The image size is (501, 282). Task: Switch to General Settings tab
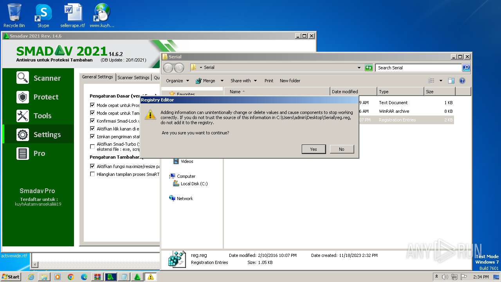tap(97, 77)
